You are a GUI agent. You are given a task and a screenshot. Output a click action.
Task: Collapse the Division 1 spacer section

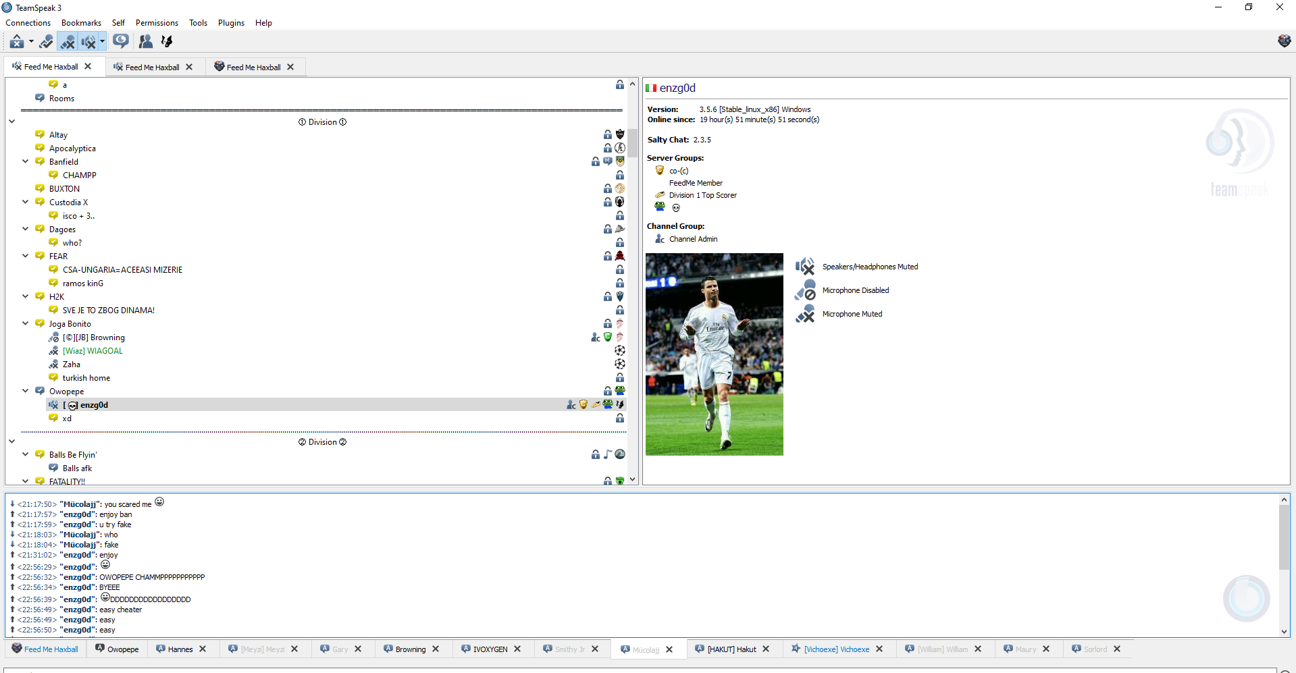(x=11, y=122)
